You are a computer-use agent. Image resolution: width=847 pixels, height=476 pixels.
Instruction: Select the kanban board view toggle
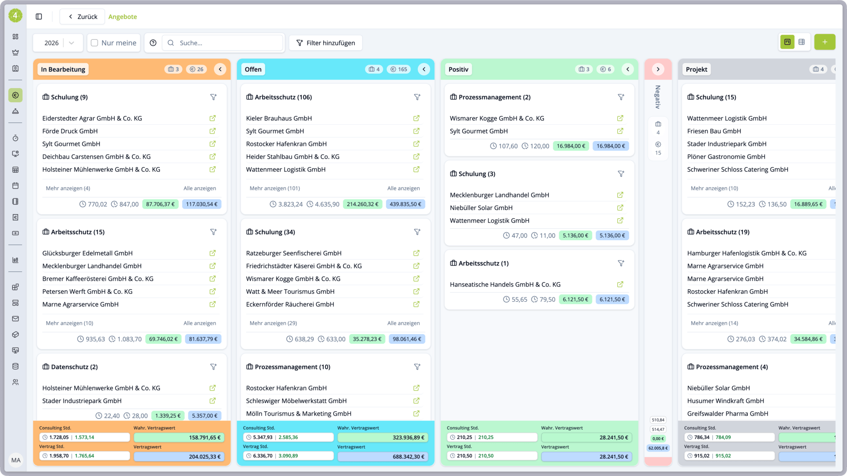[787, 42]
